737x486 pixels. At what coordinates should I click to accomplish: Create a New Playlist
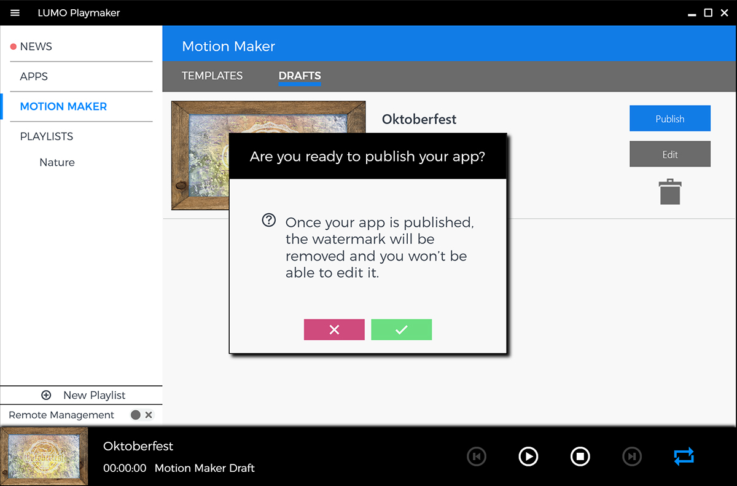pyautogui.click(x=83, y=396)
